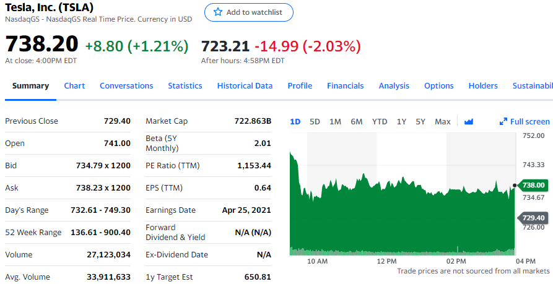
Task: Click the Avg. Volume value 33,911,633
Action: (x=108, y=277)
